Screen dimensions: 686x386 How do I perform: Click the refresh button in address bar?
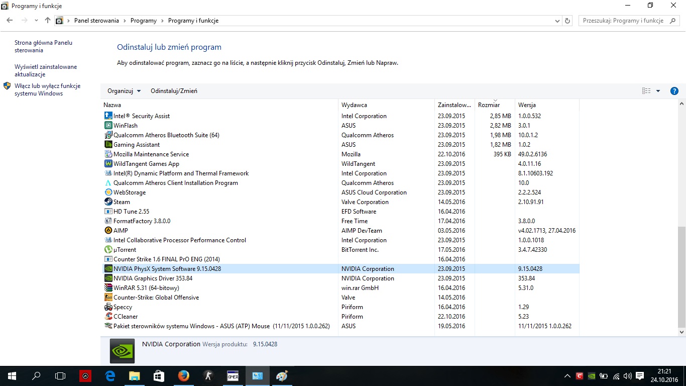pos(567,21)
